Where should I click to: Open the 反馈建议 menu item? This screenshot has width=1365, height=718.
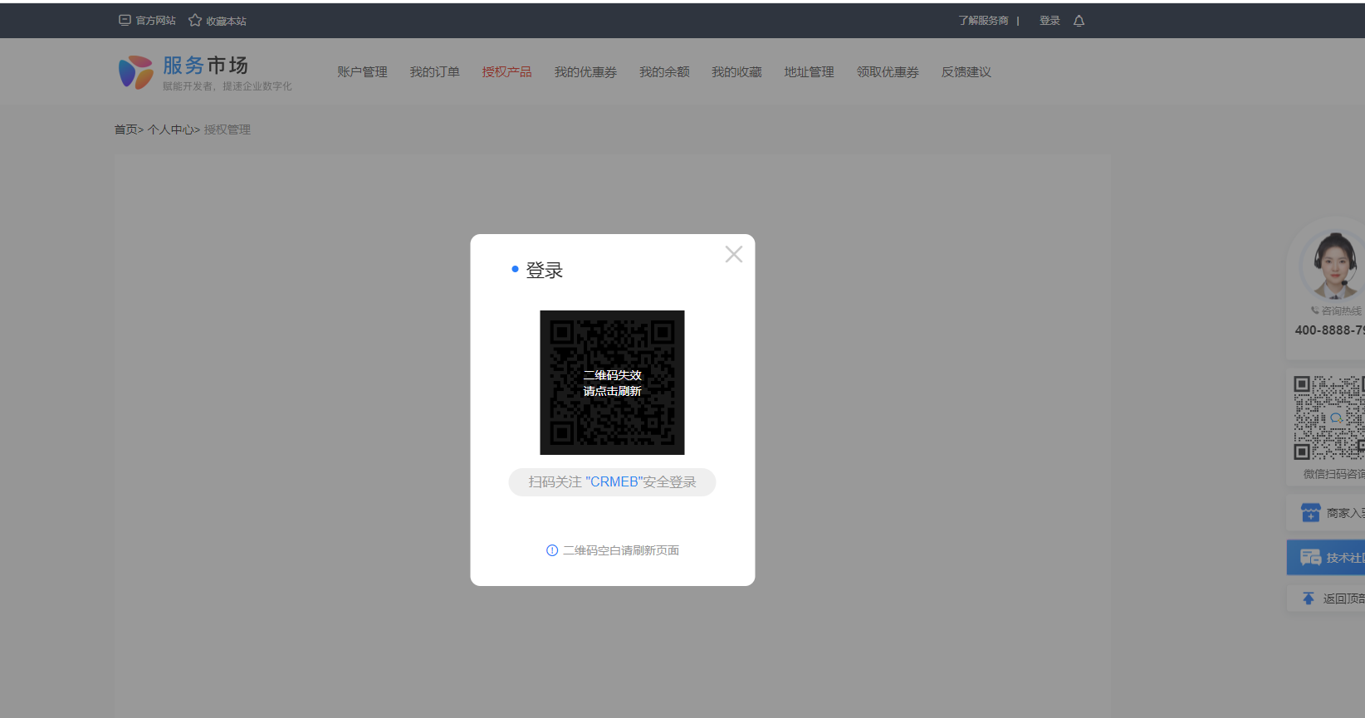966,72
